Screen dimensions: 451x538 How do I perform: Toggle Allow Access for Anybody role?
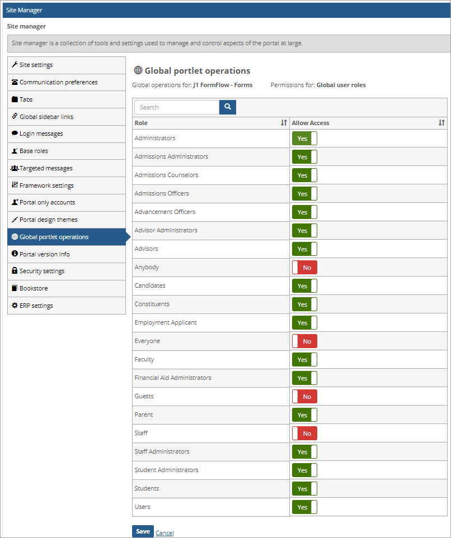[304, 268]
